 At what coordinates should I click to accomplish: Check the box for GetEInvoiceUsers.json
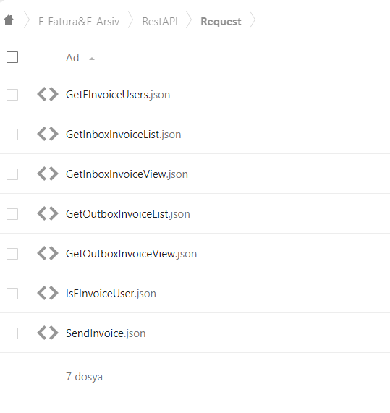12,95
